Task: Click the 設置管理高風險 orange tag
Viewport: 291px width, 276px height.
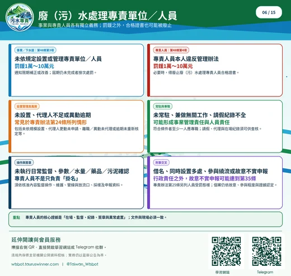Action: [27, 107]
